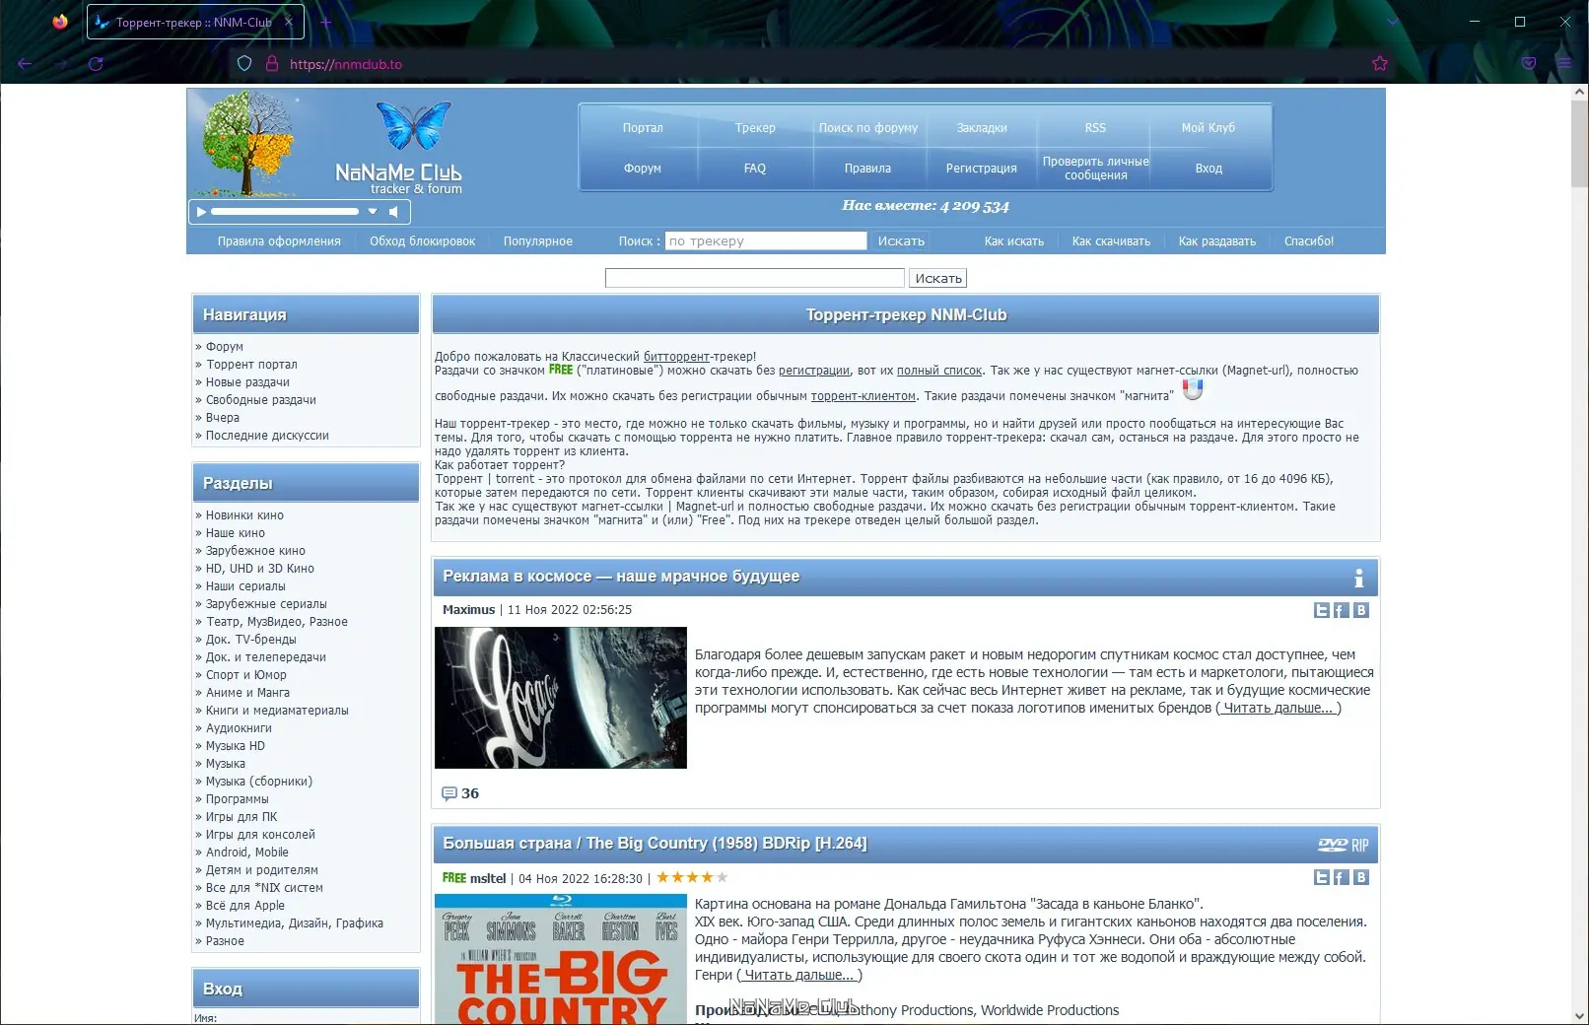Image resolution: width=1589 pixels, height=1025 pixels.
Task: Open Свободные раздачи in navigation
Action: click(261, 400)
